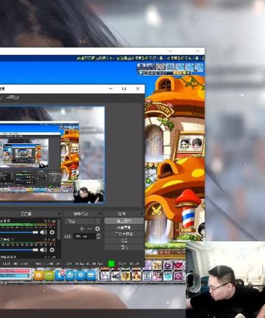Click the REC timer in OBS status bar
Image resolution: width=265 pixels, height=318 pixels.
click(x=48, y=263)
